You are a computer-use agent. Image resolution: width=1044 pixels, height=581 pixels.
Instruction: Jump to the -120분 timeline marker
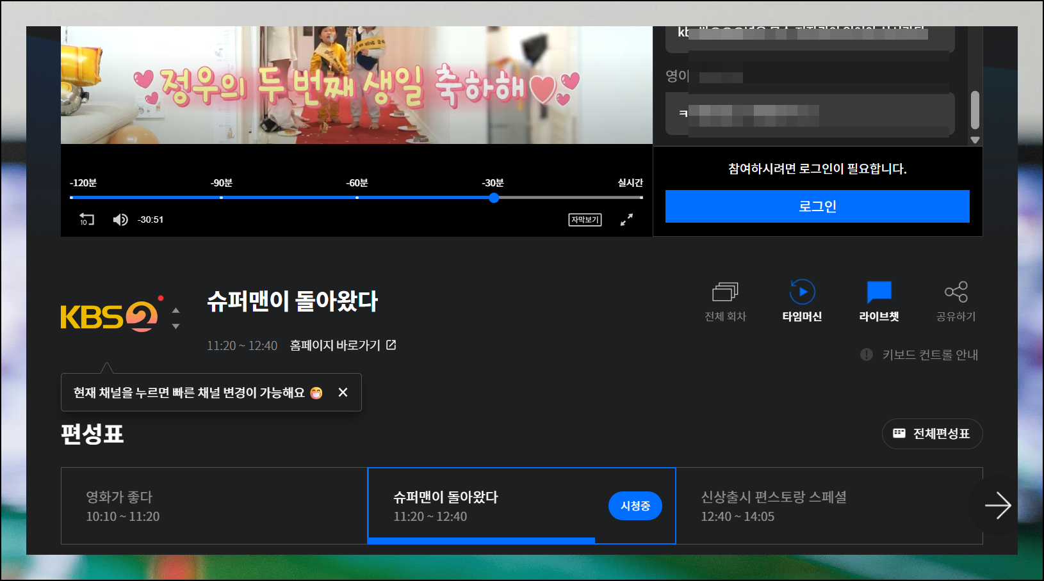tap(83, 183)
